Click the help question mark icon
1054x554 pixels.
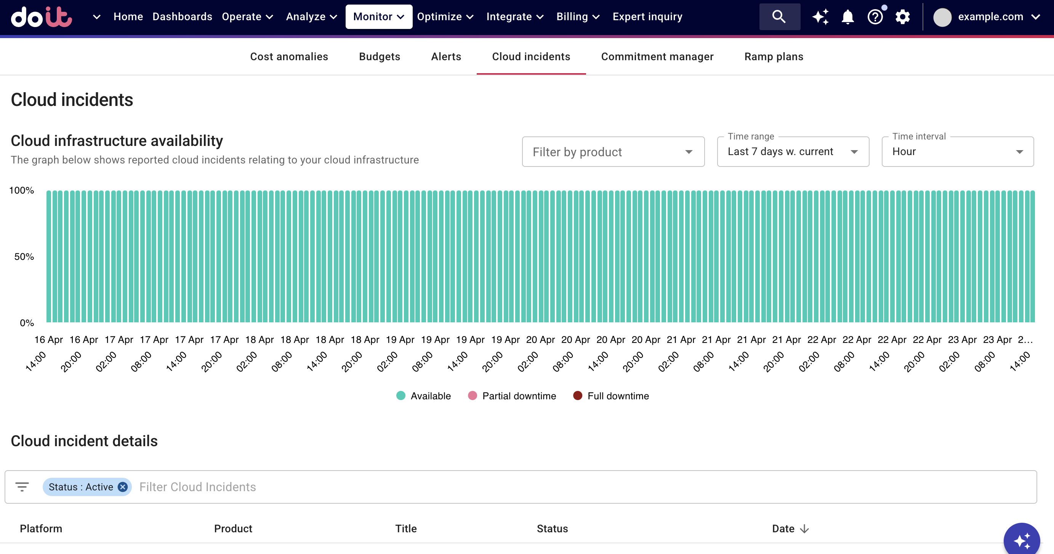coord(875,17)
